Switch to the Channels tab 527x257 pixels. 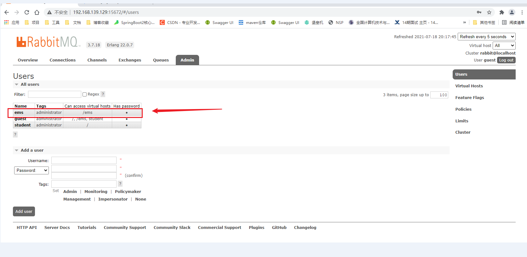(97, 60)
